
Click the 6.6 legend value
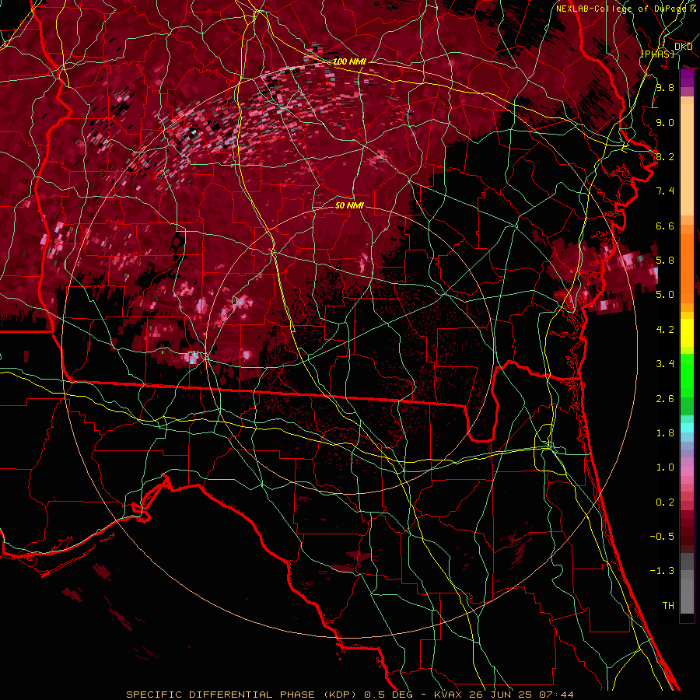pyautogui.click(x=665, y=226)
